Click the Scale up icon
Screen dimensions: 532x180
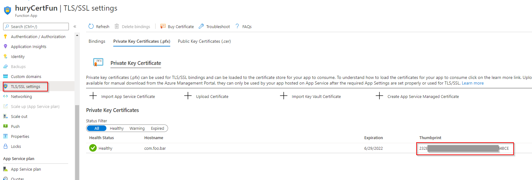[5, 106]
